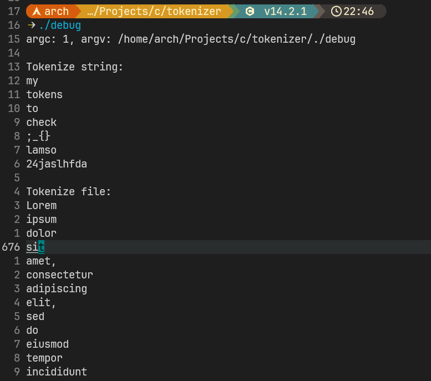
Task: Click the token 'consectetur'
Action: pyautogui.click(x=59, y=275)
